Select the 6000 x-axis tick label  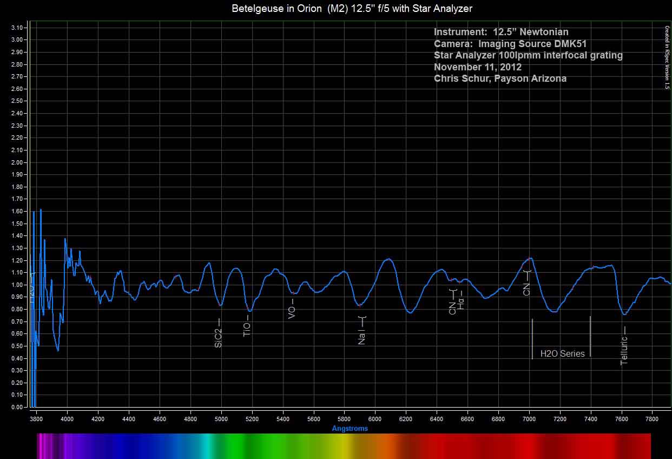tap(375, 418)
